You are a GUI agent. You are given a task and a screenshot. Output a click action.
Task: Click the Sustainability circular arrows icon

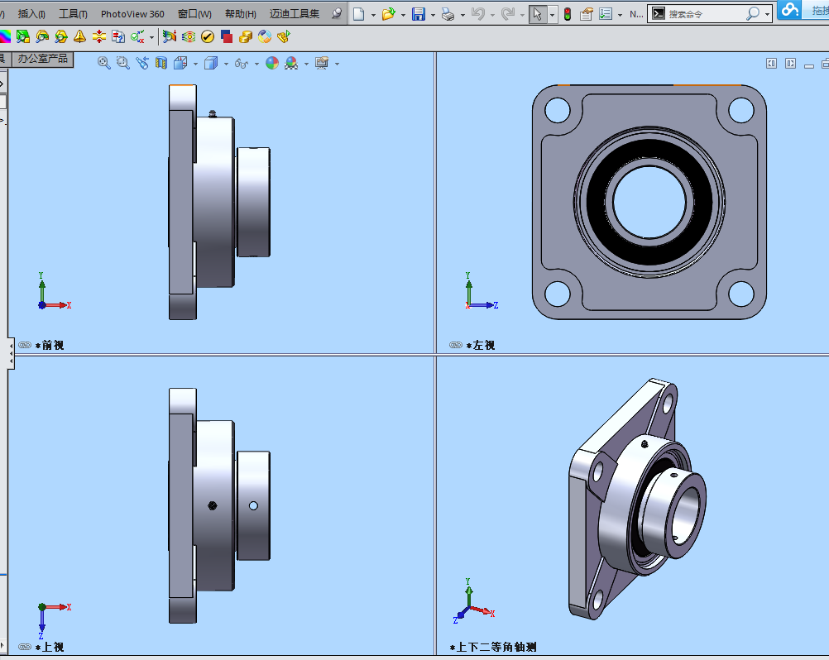coord(265,36)
